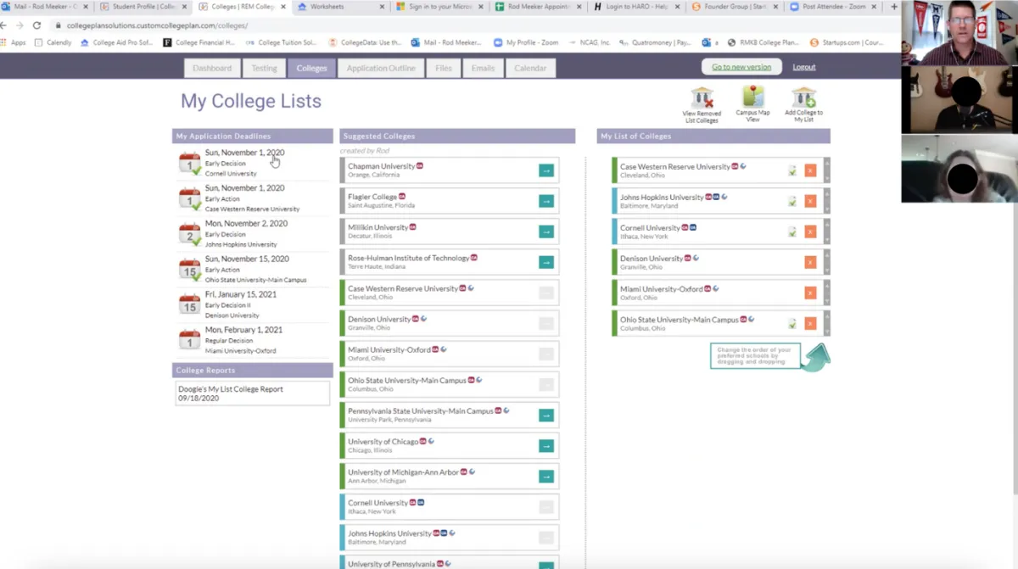This screenshot has width=1018, height=569.
Task: Select the middle Zoom participant video thumbnail
Action: [x=959, y=100]
